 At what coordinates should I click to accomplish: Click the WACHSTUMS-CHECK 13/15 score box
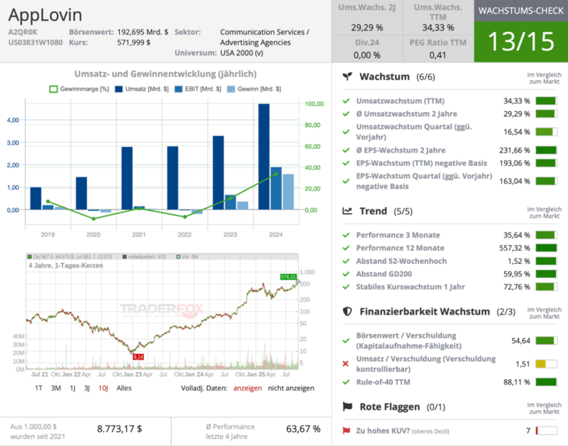(521, 31)
